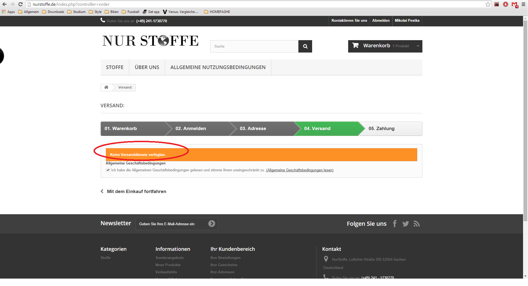This screenshot has width=528, height=286.
Task: Open the Chrome menu hamburger icon
Action: (x=523, y=4)
